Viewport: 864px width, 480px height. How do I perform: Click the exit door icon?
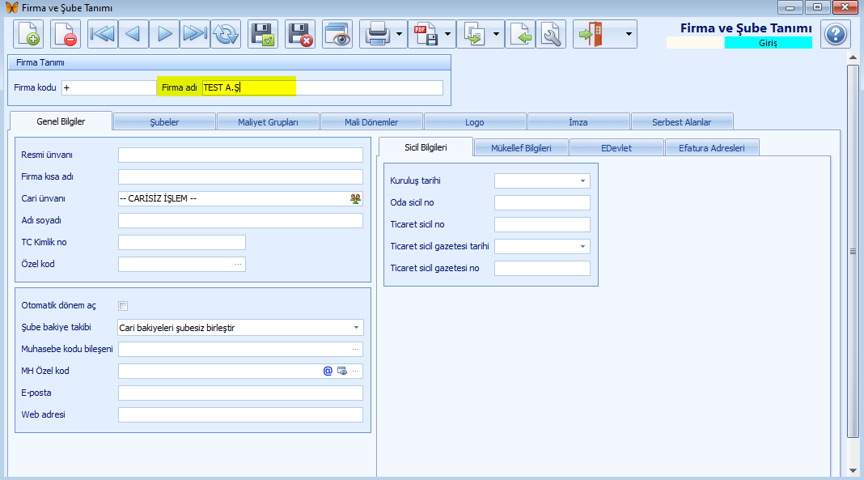point(591,34)
